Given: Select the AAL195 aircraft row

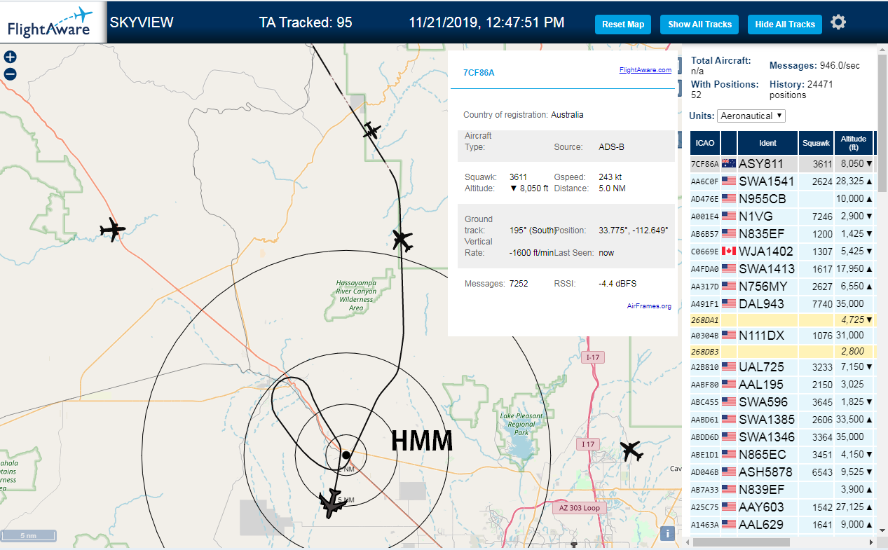Looking at the screenshot, I should pyautogui.click(x=782, y=385).
